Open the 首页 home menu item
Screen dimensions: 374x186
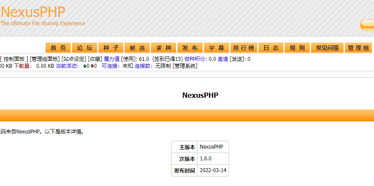pyautogui.click(x=58, y=48)
